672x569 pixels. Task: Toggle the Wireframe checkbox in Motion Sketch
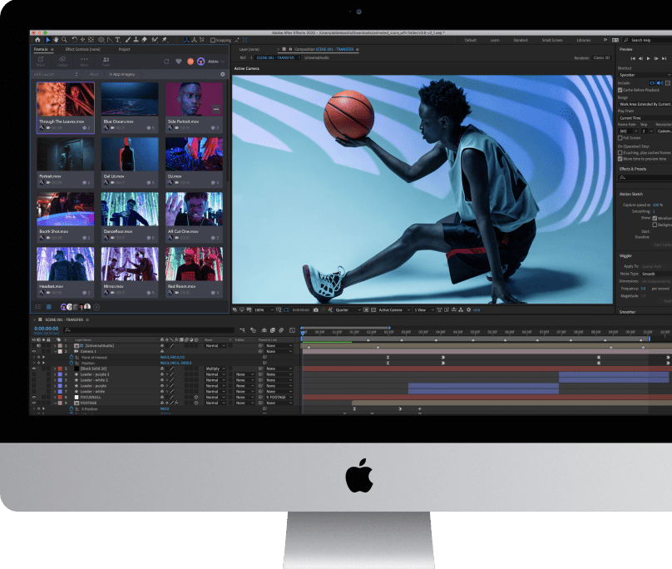coord(655,218)
